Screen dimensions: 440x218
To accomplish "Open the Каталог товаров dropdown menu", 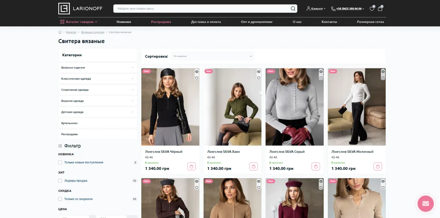I will coord(79,22).
